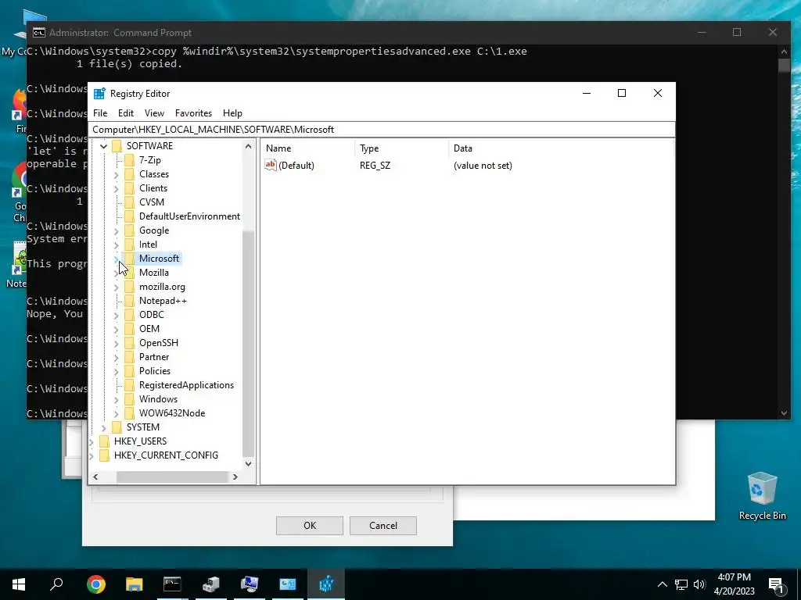Viewport: 801px width, 600px height.
Task: Open the Windows Start menu
Action: tap(19, 584)
